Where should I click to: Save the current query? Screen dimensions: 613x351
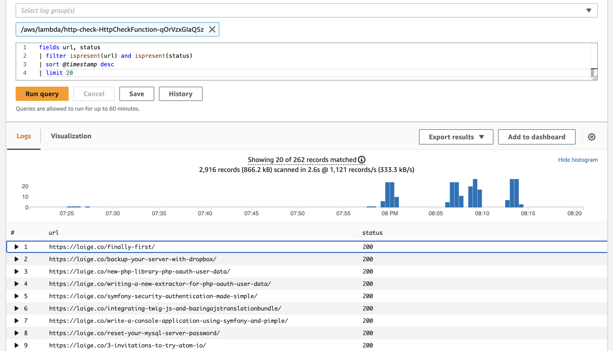click(x=137, y=94)
